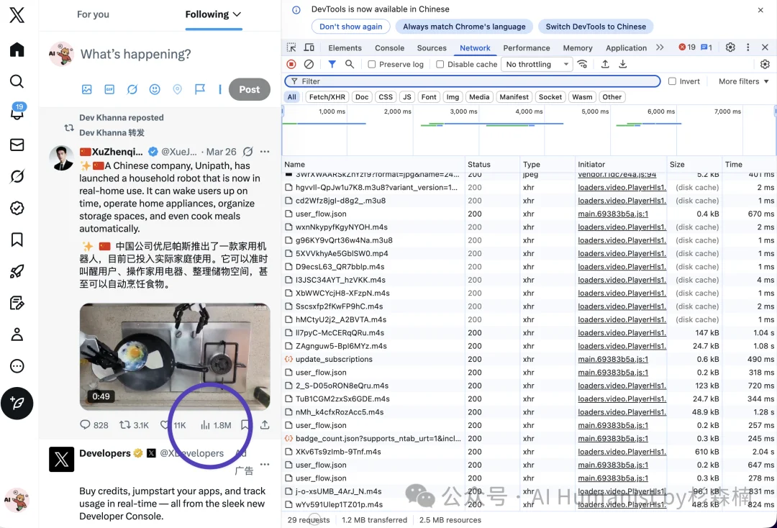Open the Following feed dropdown chevron

click(238, 14)
